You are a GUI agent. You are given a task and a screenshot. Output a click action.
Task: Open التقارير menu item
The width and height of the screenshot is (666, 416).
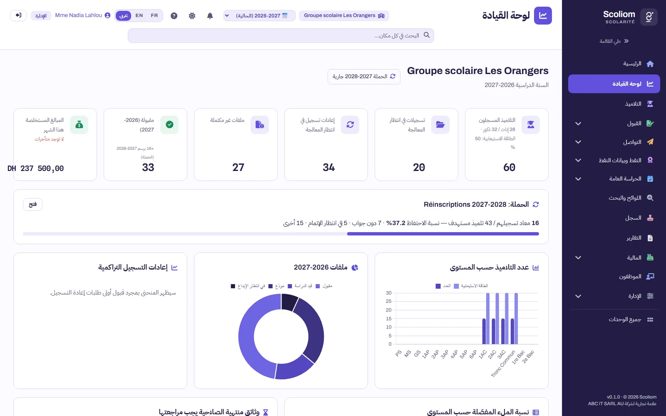click(x=614, y=238)
